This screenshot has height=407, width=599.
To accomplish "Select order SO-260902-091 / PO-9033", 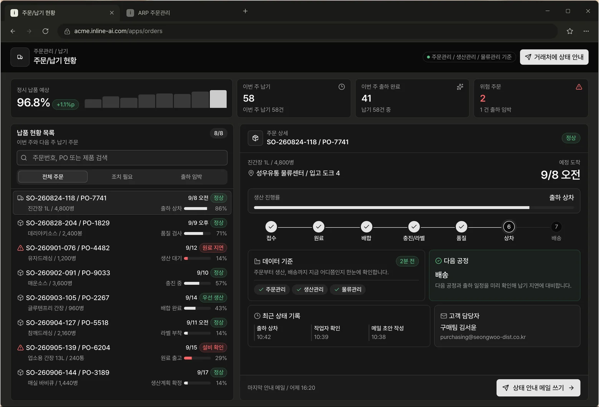I will (122, 278).
